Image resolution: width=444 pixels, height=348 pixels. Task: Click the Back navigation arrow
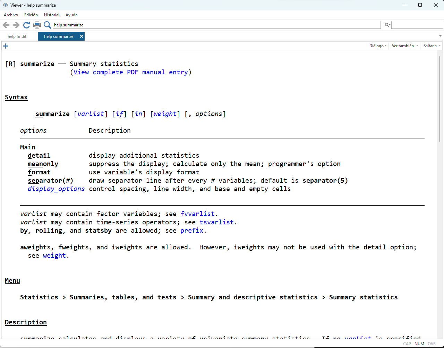pos(6,25)
